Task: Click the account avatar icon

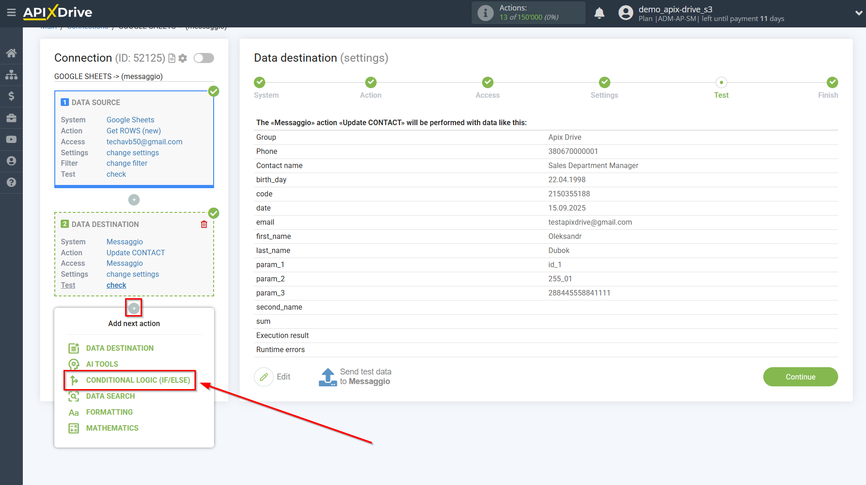Action: pos(626,13)
